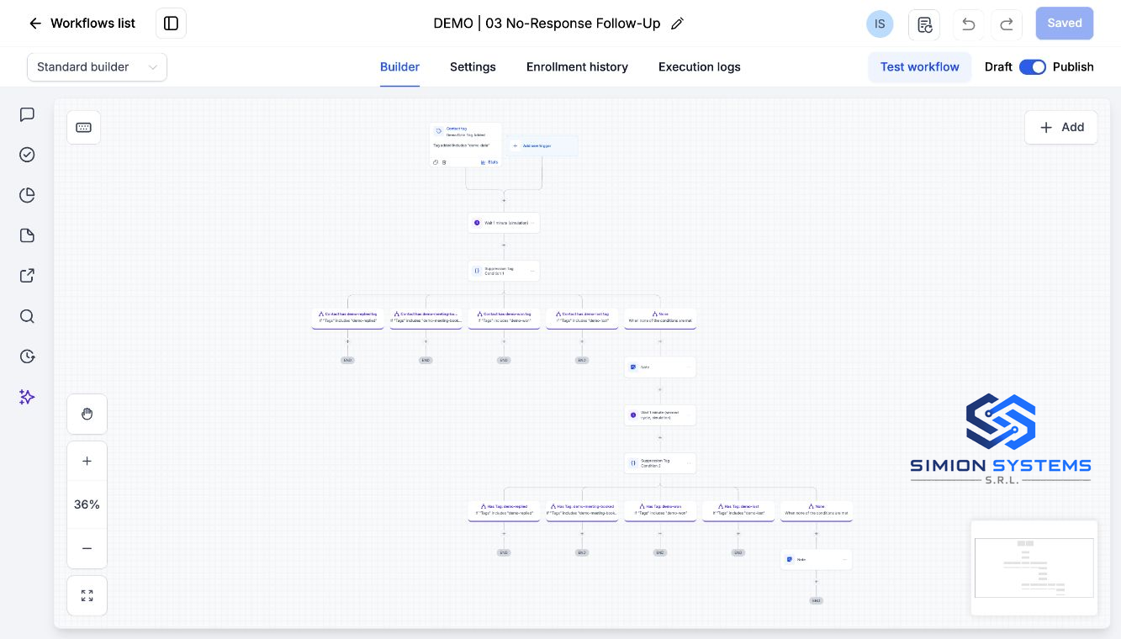Image resolution: width=1121 pixels, height=639 pixels.
Task: Toggle the sidebar panel icon beside Workflows list
Action: [x=171, y=24]
